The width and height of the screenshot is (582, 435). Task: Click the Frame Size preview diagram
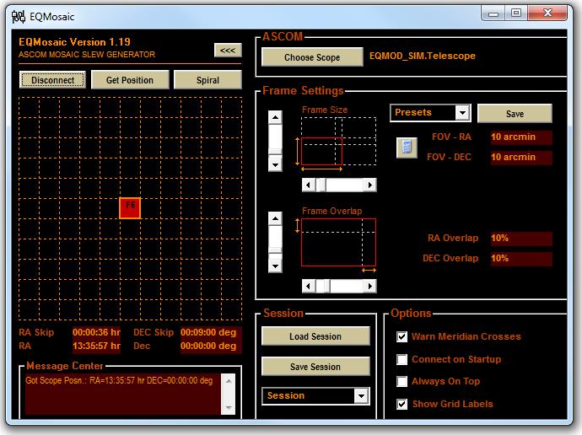click(x=338, y=142)
